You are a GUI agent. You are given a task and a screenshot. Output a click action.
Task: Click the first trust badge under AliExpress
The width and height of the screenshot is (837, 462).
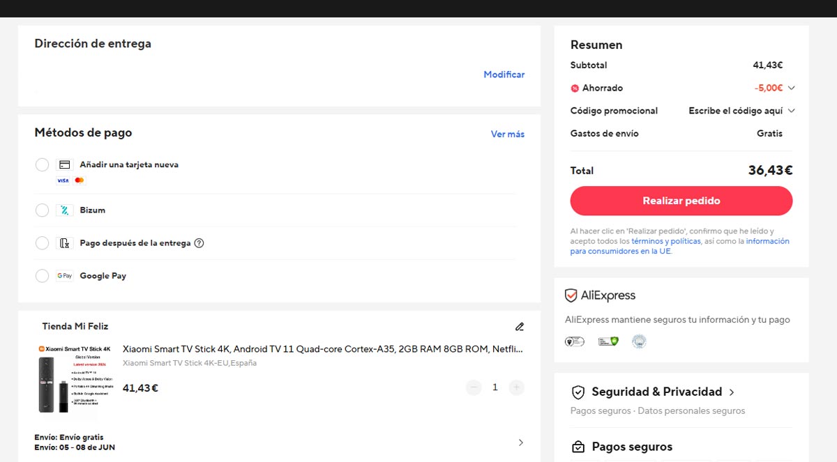click(574, 341)
